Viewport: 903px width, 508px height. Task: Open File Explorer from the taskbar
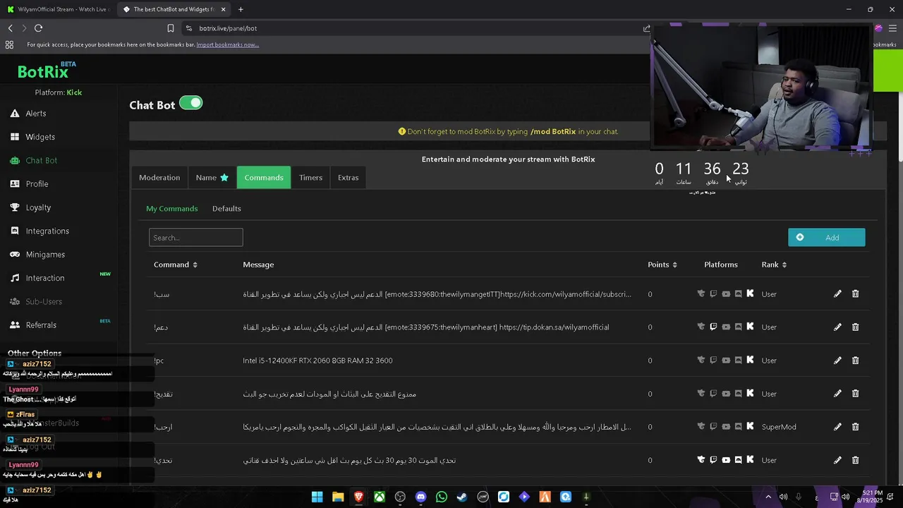pyautogui.click(x=338, y=497)
